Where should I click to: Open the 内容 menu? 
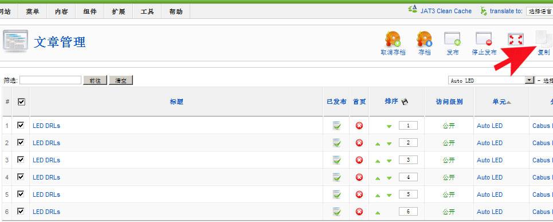(61, 11)
